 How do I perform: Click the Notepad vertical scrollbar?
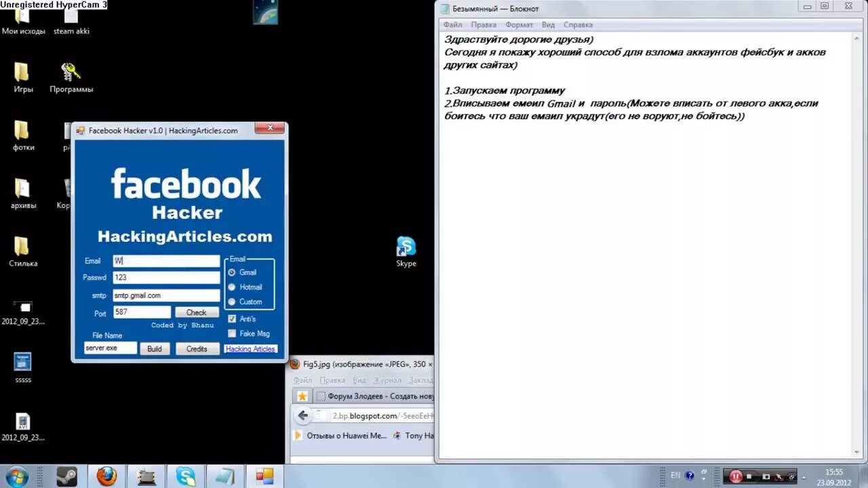857,244
